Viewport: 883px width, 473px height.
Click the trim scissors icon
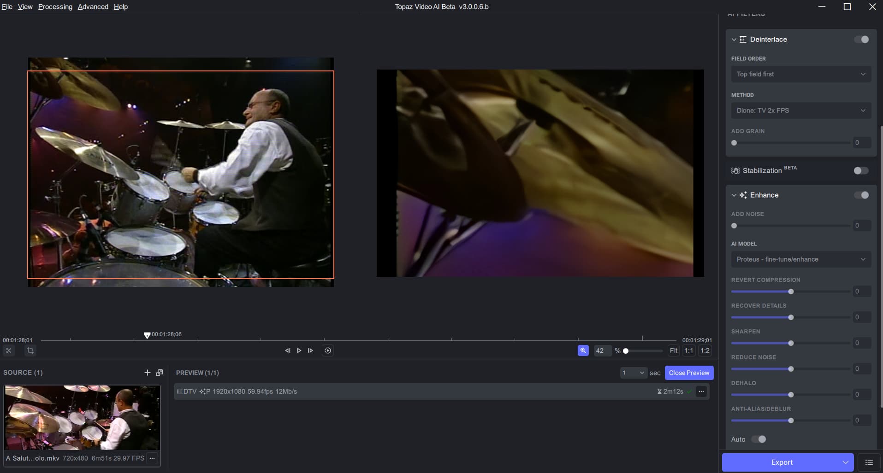[x=9, y=350]
